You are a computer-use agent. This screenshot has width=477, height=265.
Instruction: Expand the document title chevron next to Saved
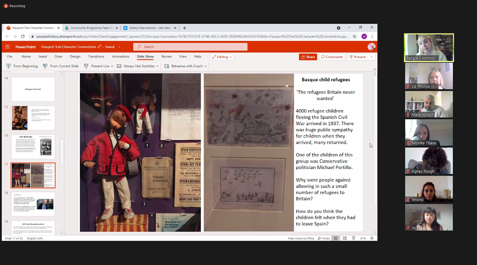tap(119, 47)
